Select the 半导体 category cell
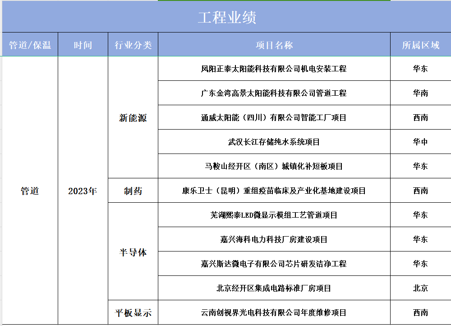The height and width of the screenshot is (326, 451). click(x=133, y=252)
